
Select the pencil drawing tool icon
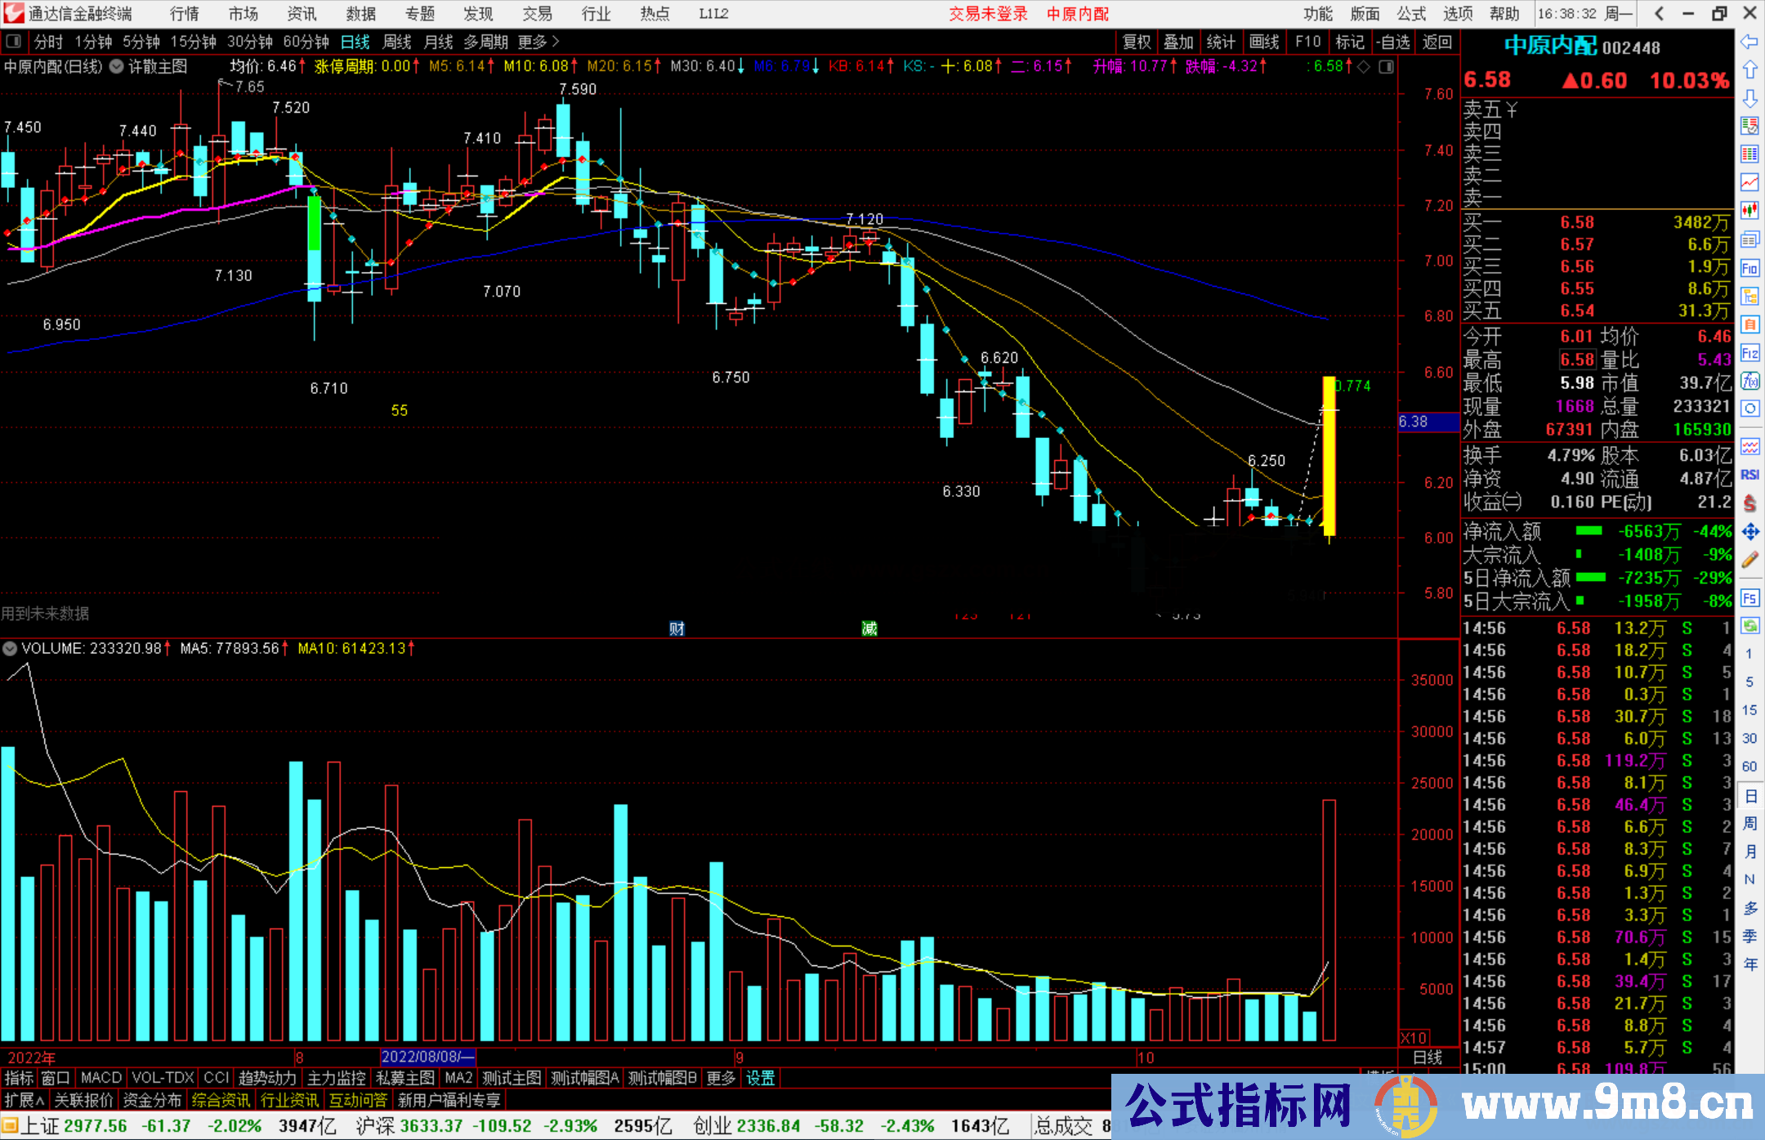tap(1749, 560)
